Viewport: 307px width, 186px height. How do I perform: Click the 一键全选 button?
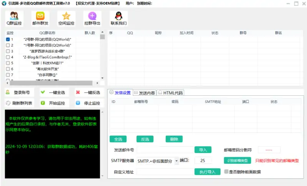point(54,92)
